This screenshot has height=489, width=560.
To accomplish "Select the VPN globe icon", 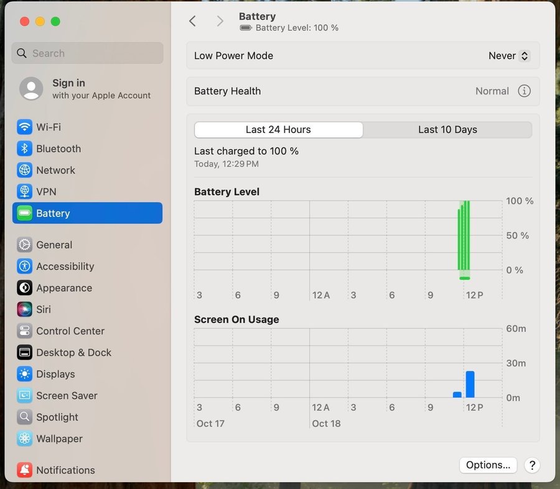I will pyautogui.click(x=25, y=191).
